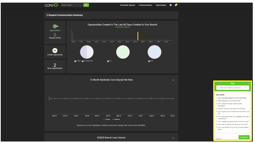Open the Core Deposit Net New chart menu
The width and height of the screenshot is (255, 143).
[173, 80]
